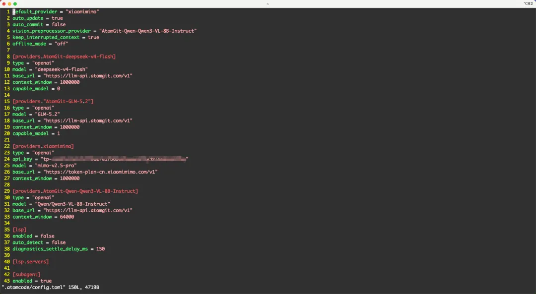Click capable_model = 1 on line 20
The image size is (536, 294).
[36, 133]
